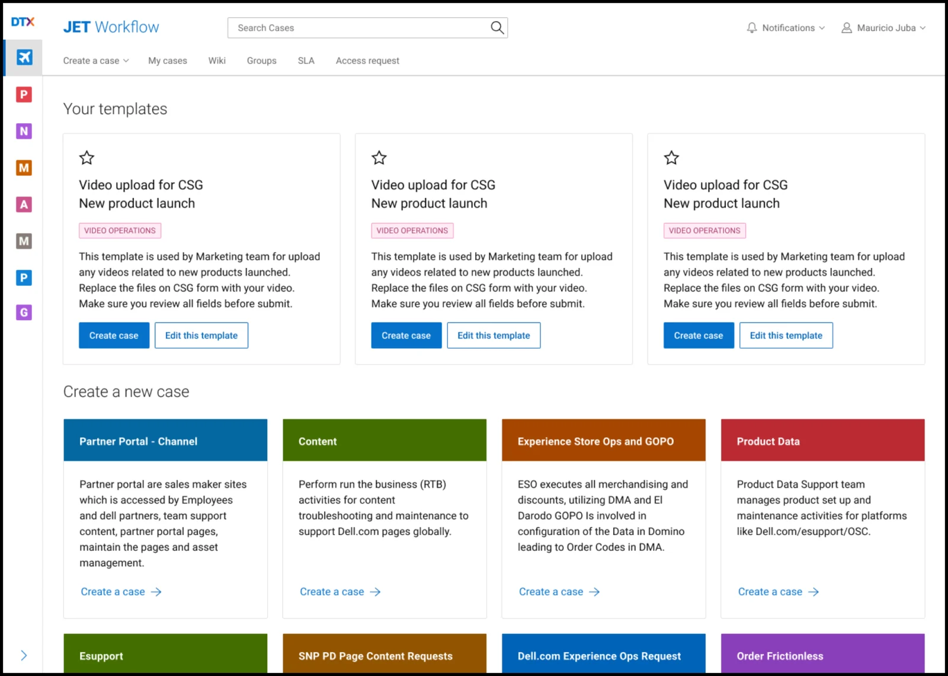Viewport: 948px width, 676px height.
Task: Open Dell.com Experience Ops Request card
Action: (x=604, y=653)
